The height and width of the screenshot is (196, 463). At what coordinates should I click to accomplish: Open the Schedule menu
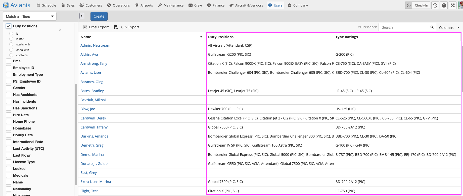coord(46,5)
